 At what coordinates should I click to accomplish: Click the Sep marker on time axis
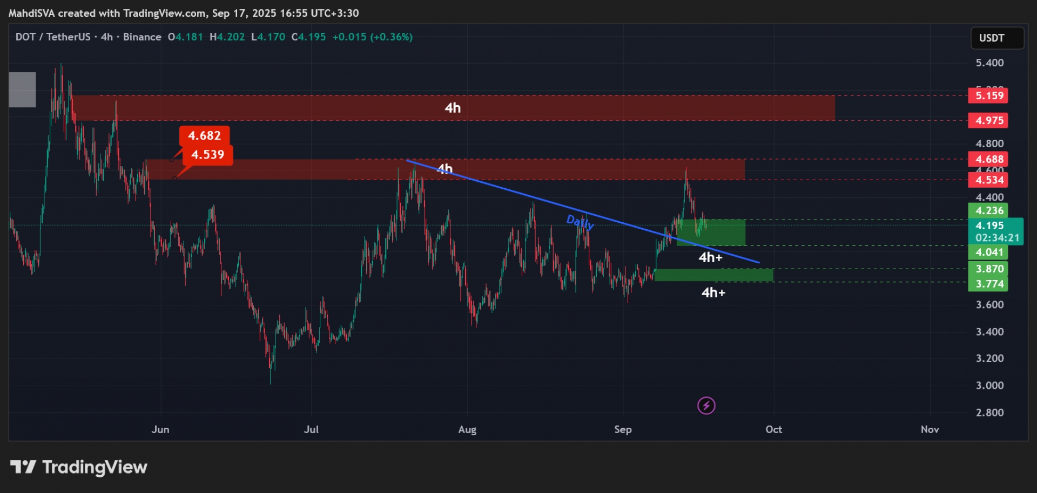(x=623, y=429)
